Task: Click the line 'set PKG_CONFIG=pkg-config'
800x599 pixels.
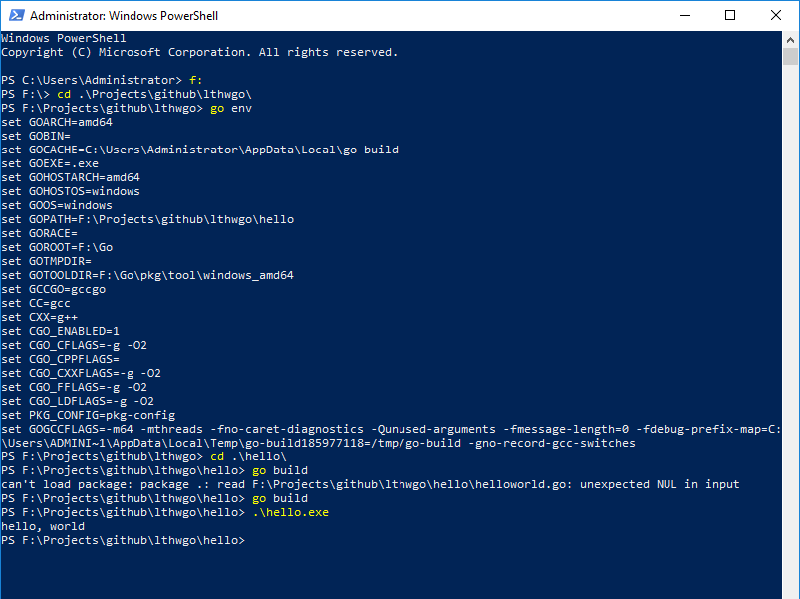Action: (89, 415)
